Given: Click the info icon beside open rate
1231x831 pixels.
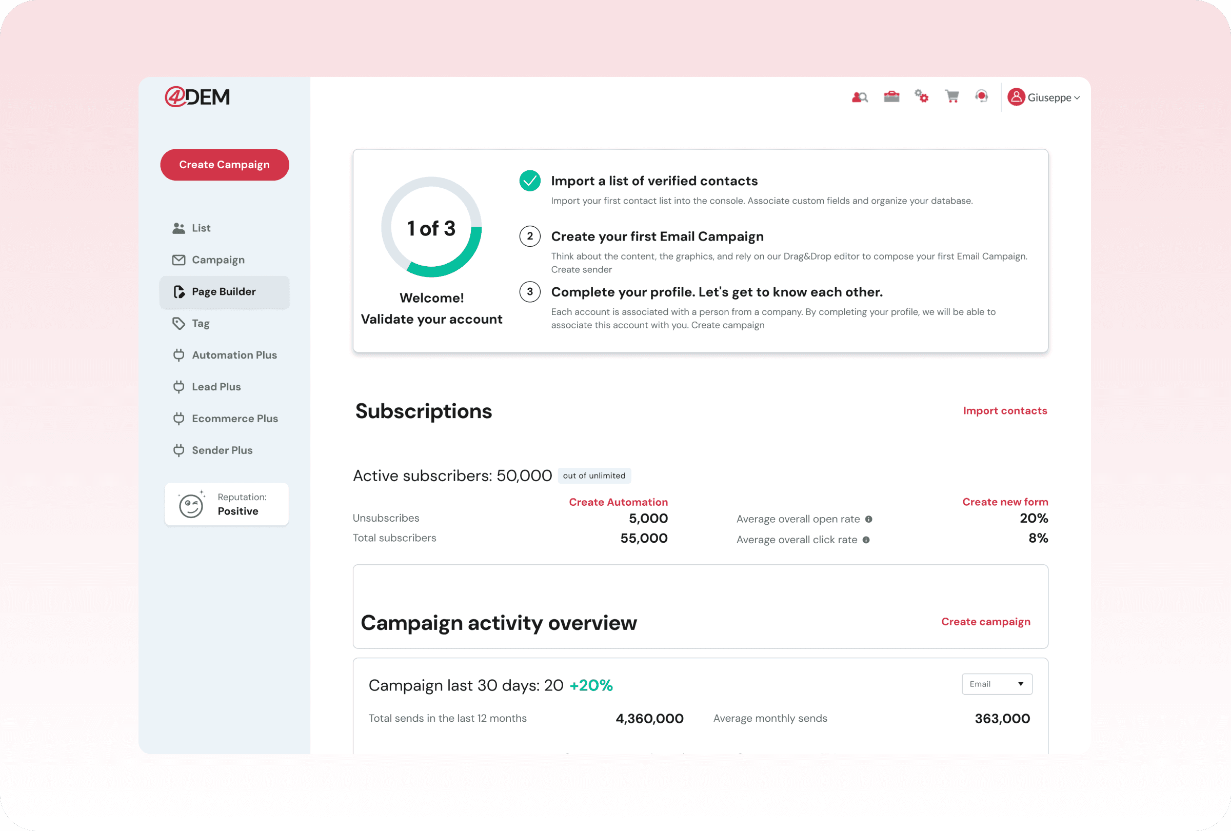Looking at the screenshot, I should pos(869,519).
